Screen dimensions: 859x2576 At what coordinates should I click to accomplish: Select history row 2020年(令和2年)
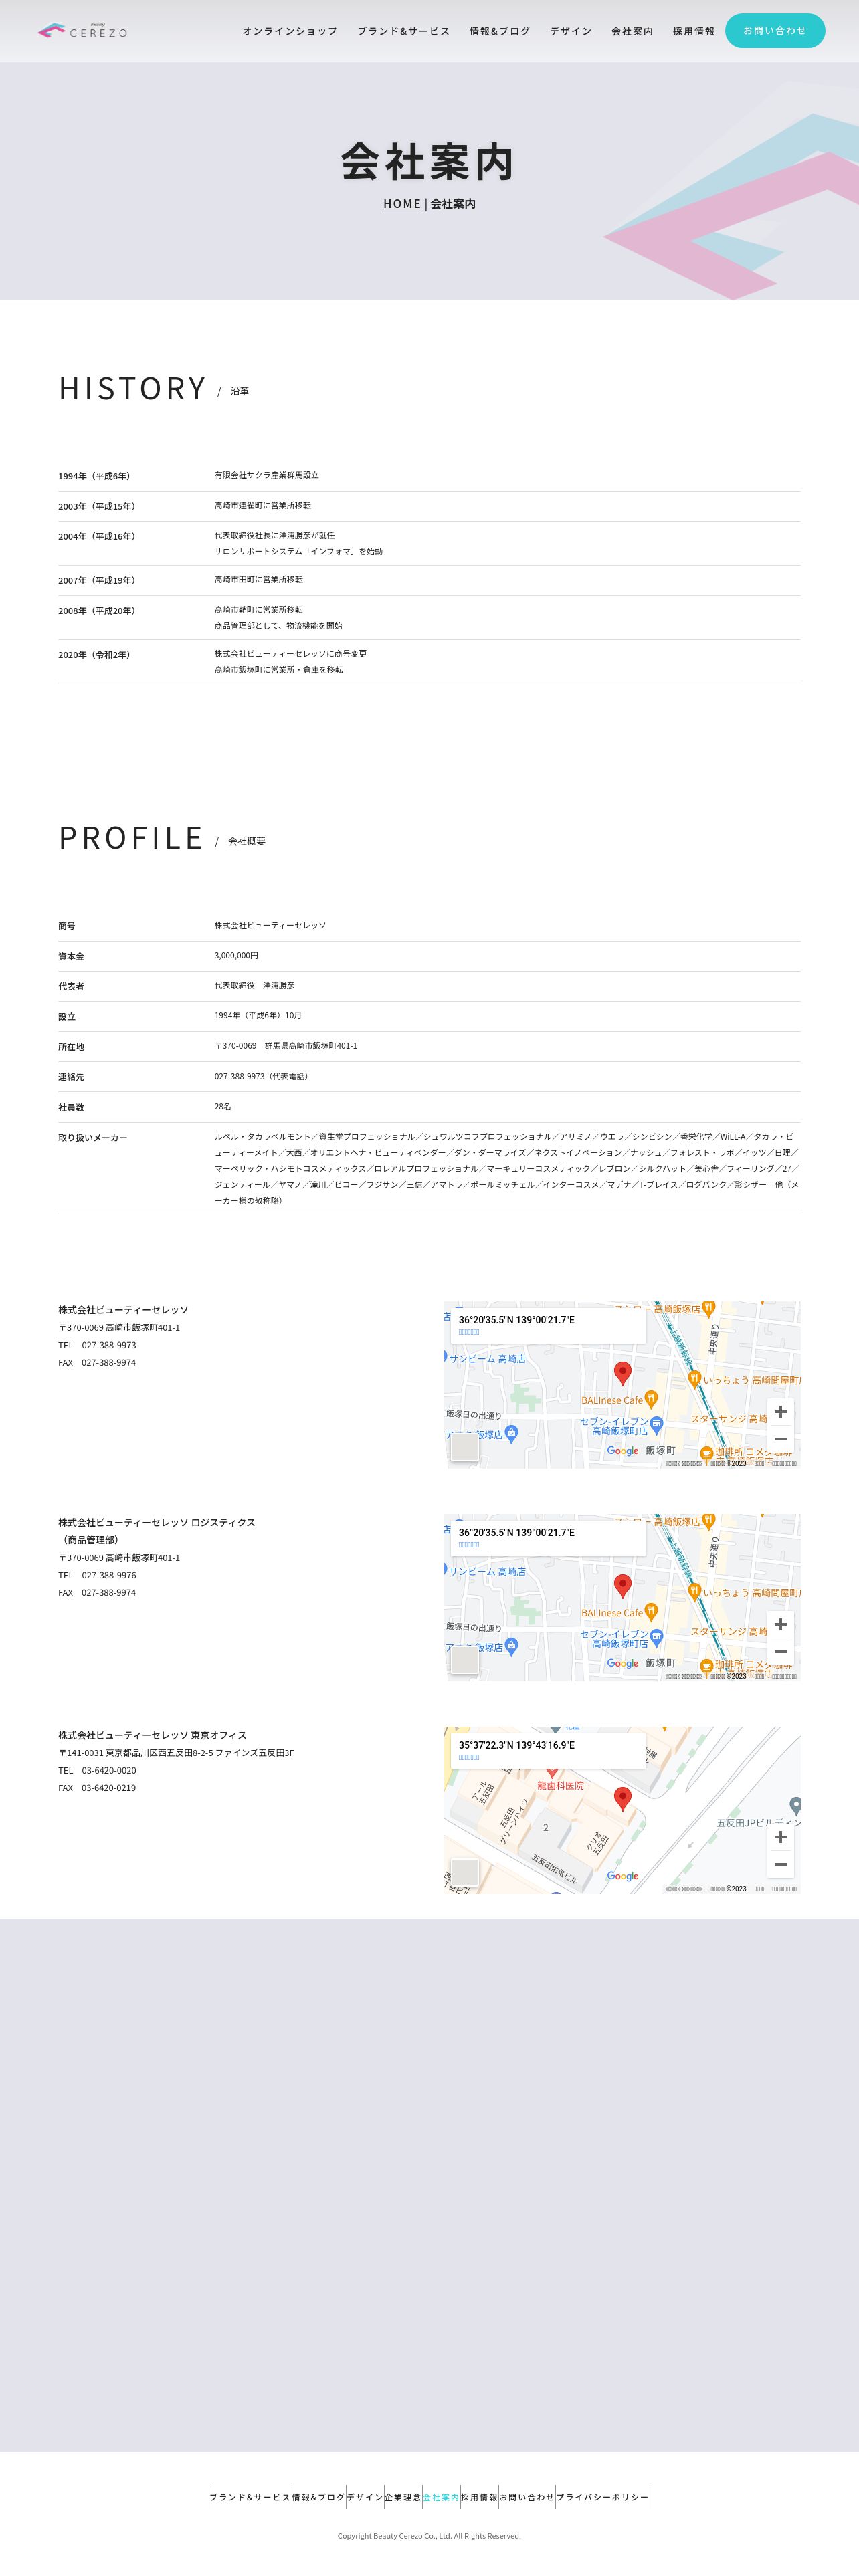click(429, 662)
